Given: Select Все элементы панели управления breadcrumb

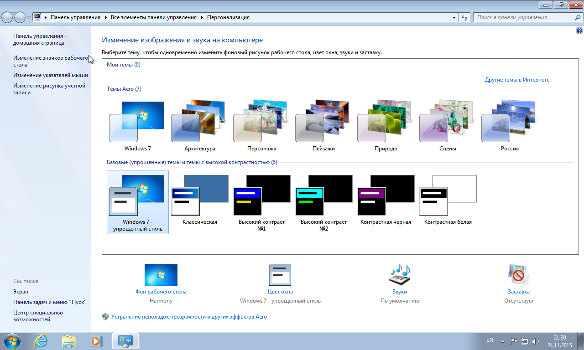Looking at the screenshot, I should pos(154,17).
